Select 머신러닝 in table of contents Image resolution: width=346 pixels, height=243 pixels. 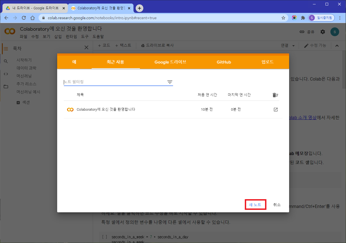click(x=24, y=76)
